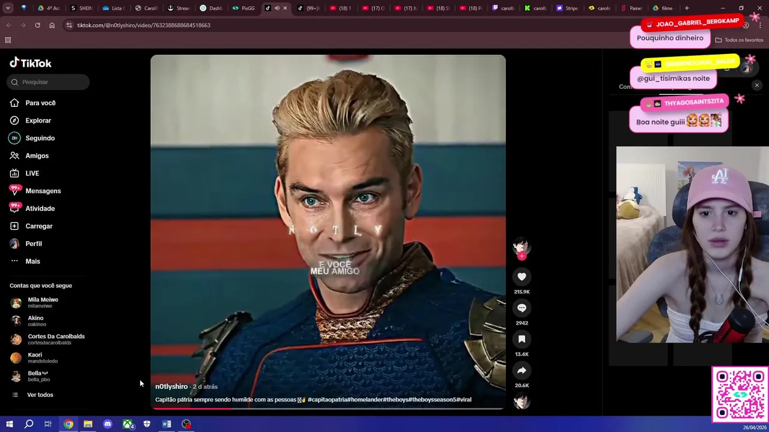The height and width of the screenshot is (432, 769).
Task: Open a new browser tab
Action: 687,8
